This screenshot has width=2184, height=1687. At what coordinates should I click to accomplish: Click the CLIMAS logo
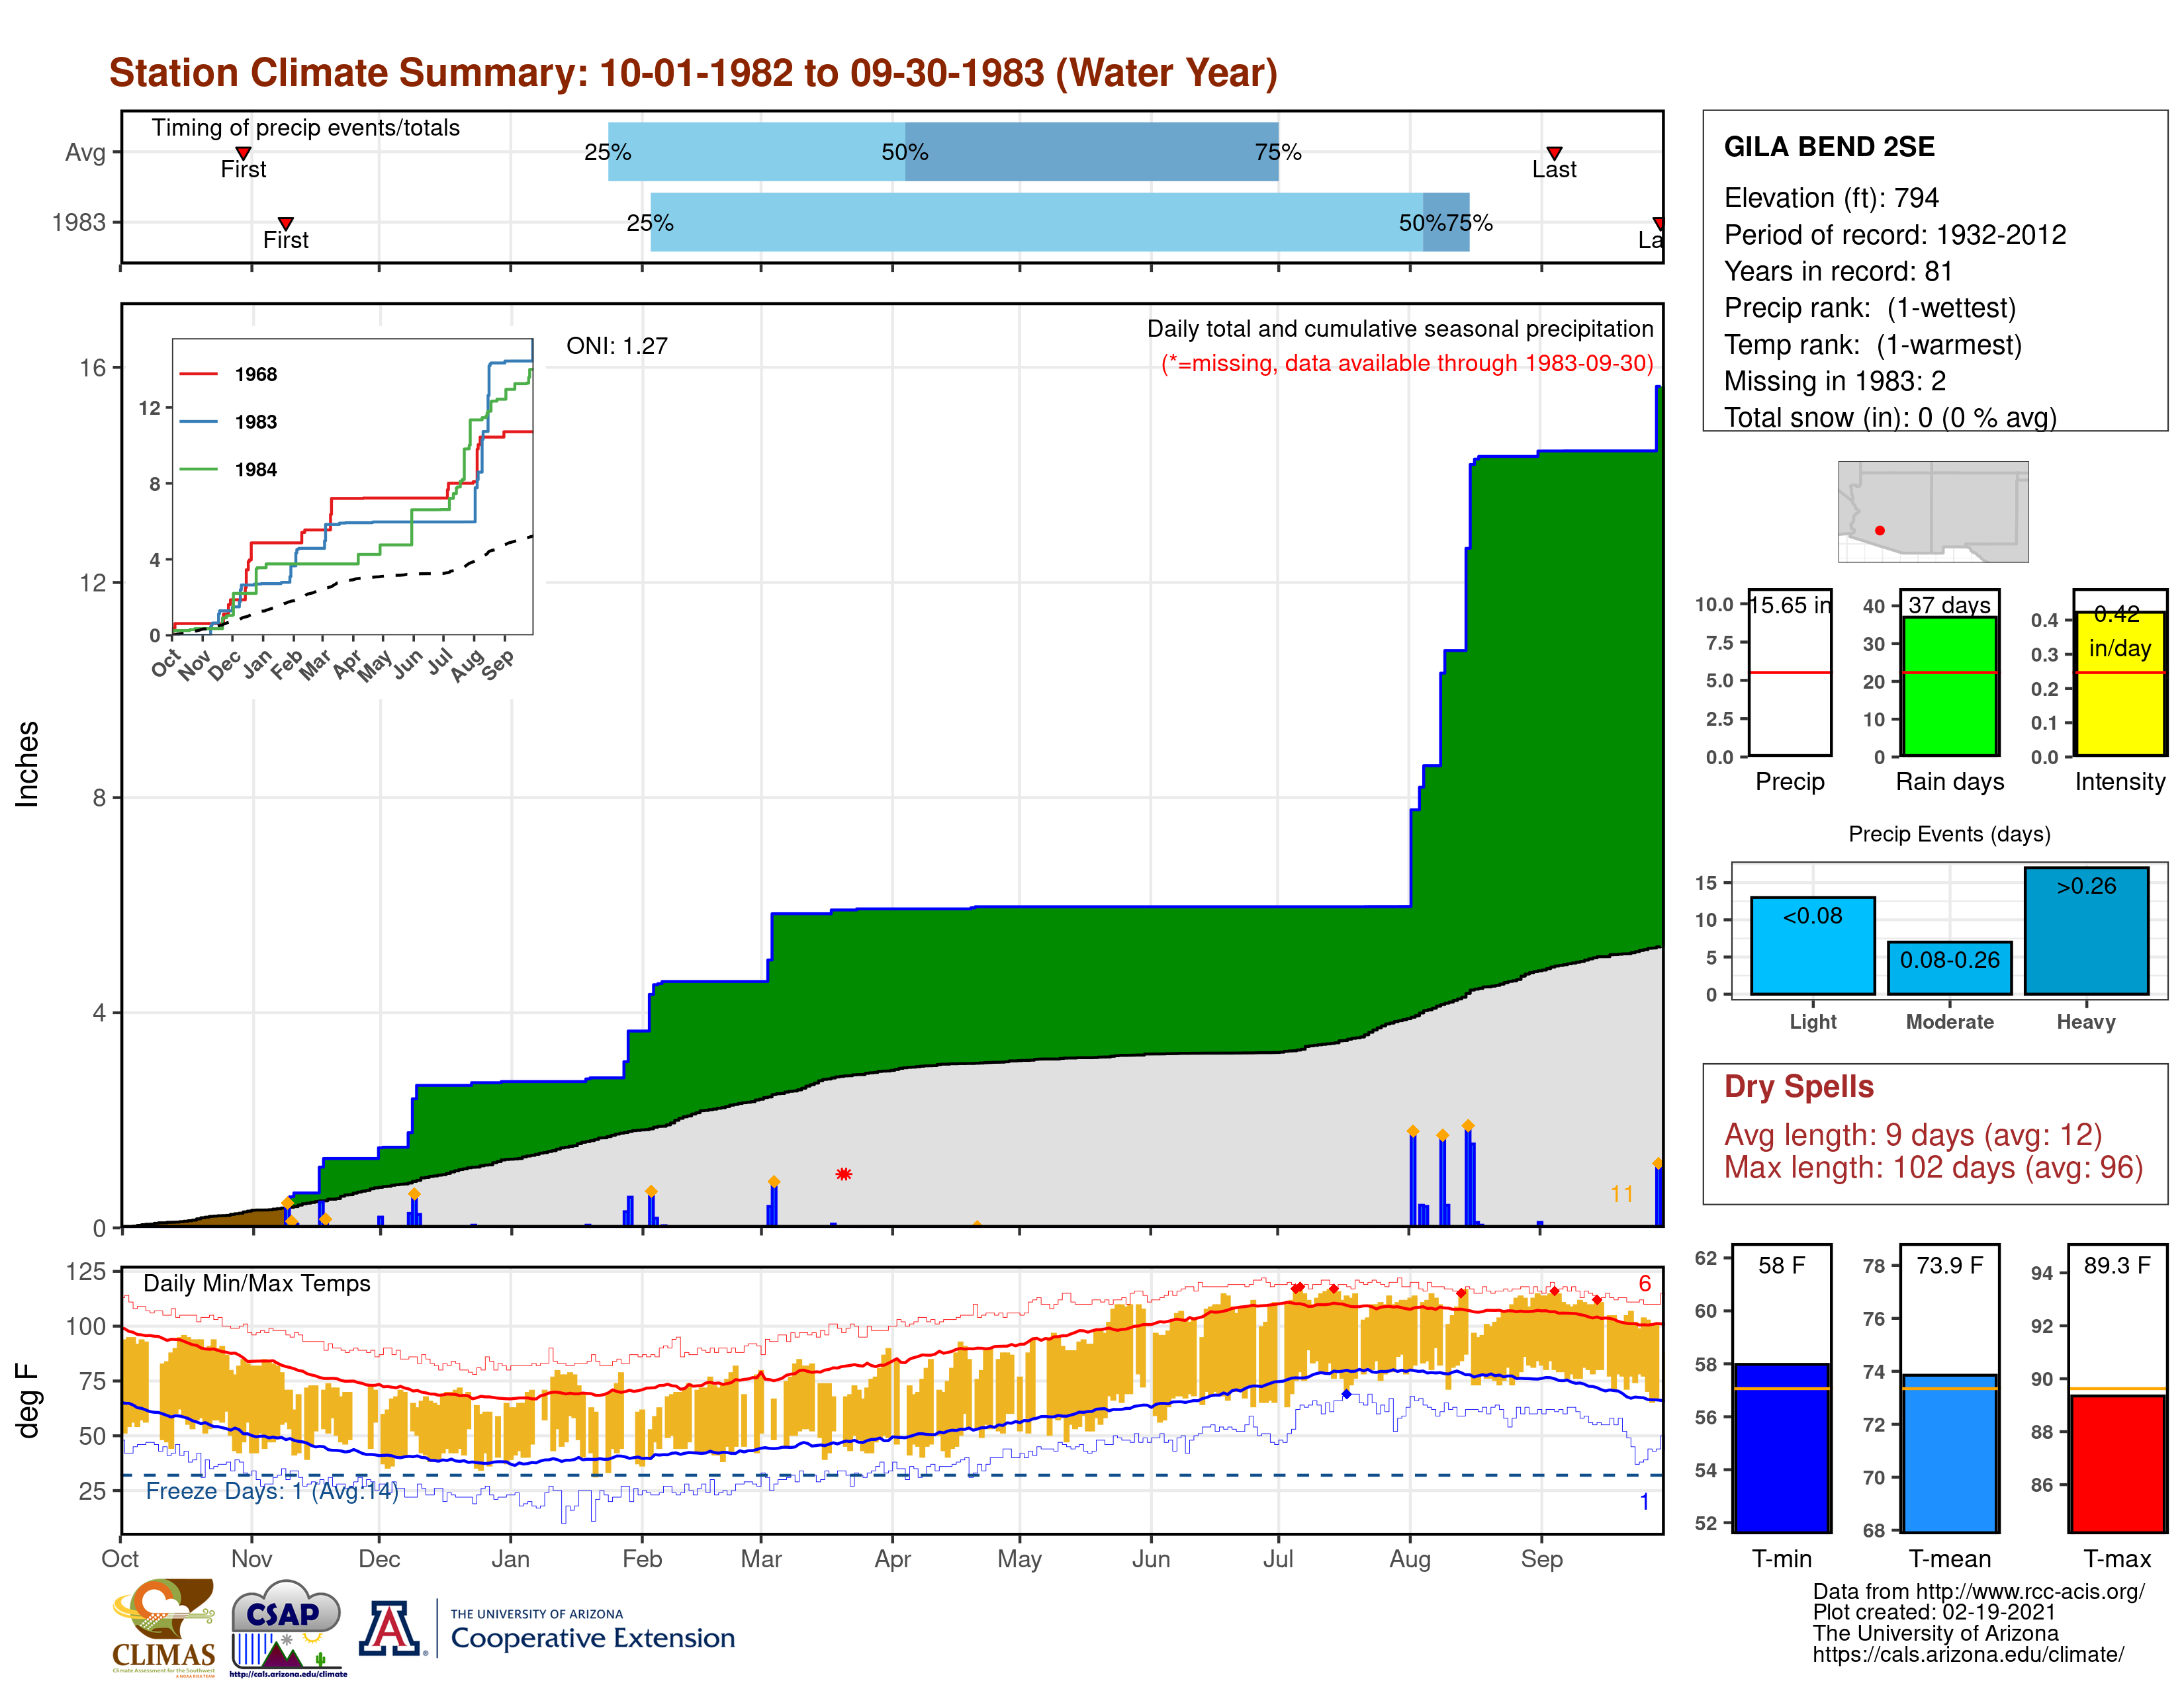click(x=164, y=1627)
